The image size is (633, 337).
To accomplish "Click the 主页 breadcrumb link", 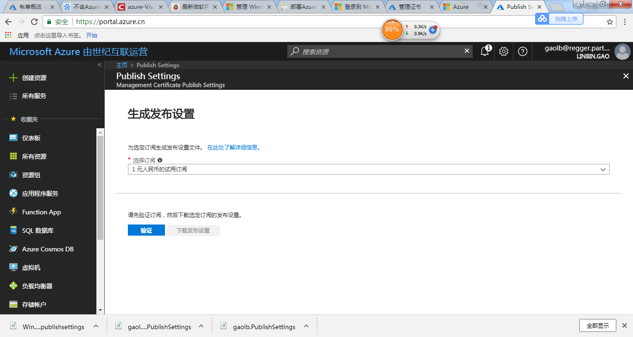I will coord(122,65).
